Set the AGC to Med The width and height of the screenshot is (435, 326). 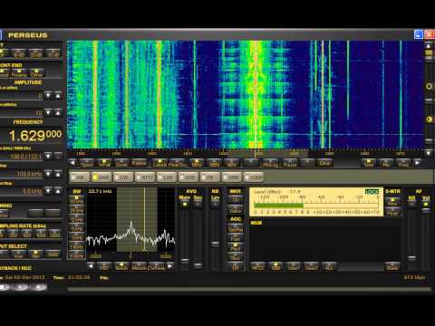236,247
